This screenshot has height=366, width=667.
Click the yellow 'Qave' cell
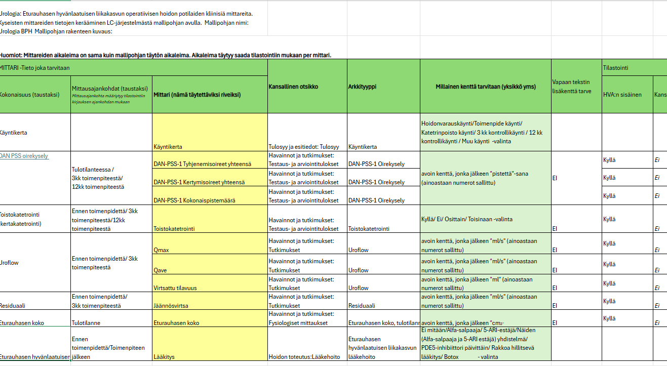pyautogui.click(x=210, y=264)
